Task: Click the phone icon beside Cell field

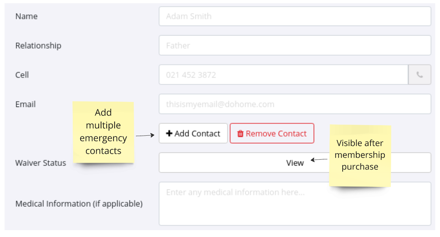Action: click(420, 75)
